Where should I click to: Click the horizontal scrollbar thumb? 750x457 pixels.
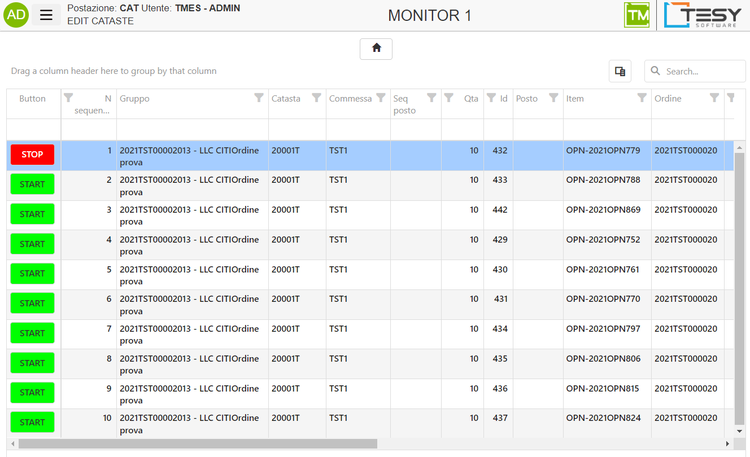tap(198, 444)
